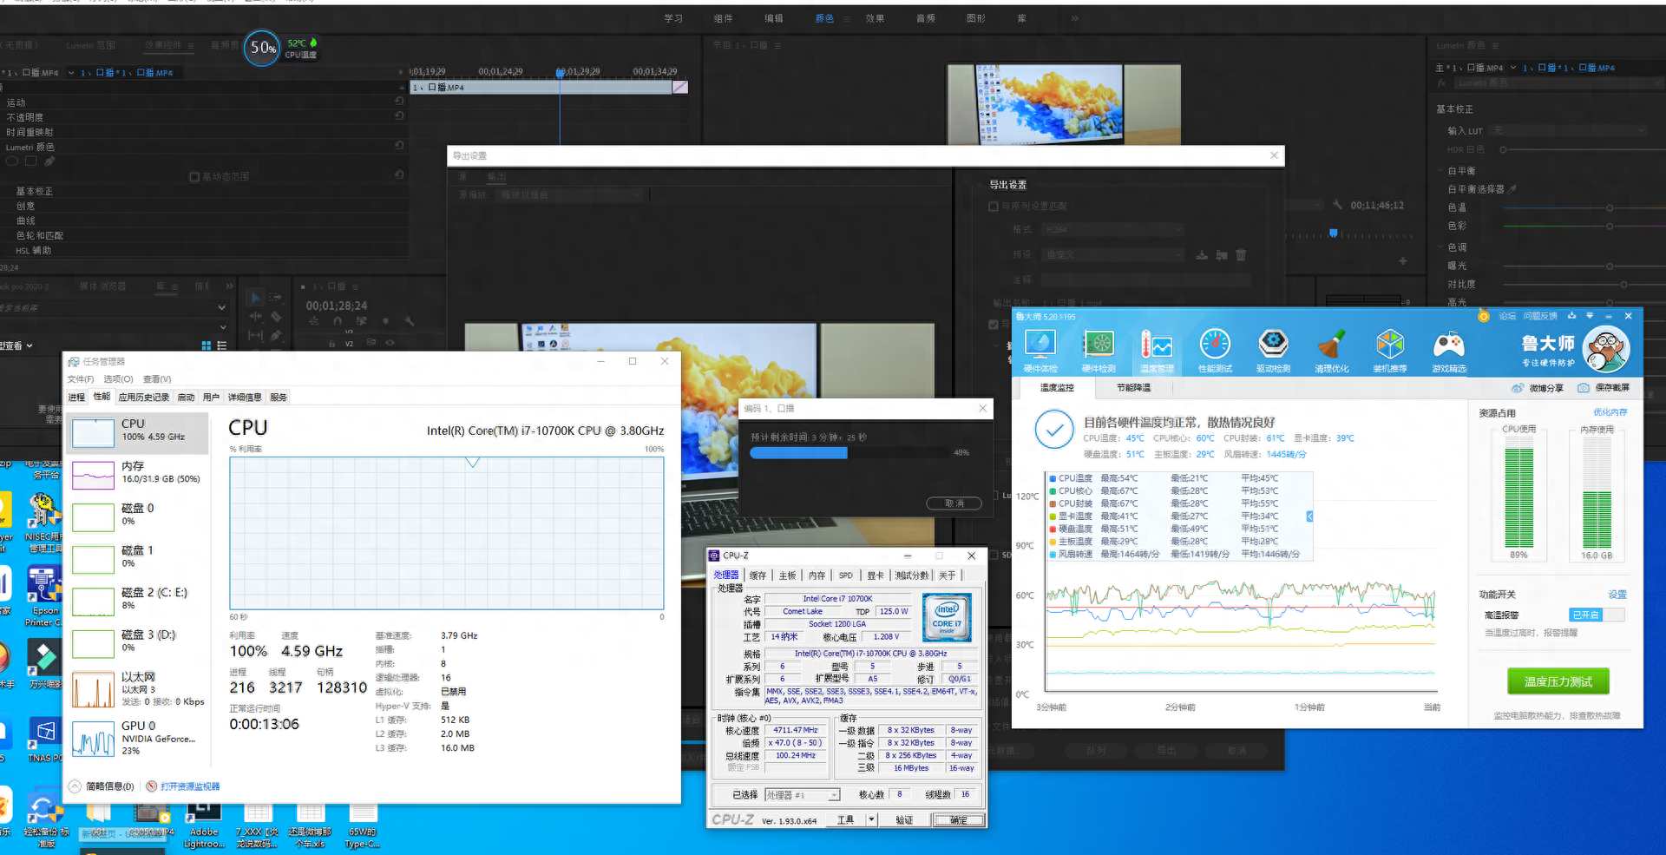
Task: Click the medal icon in Lu Master title bar
Action: click(x=1484, y=316)
